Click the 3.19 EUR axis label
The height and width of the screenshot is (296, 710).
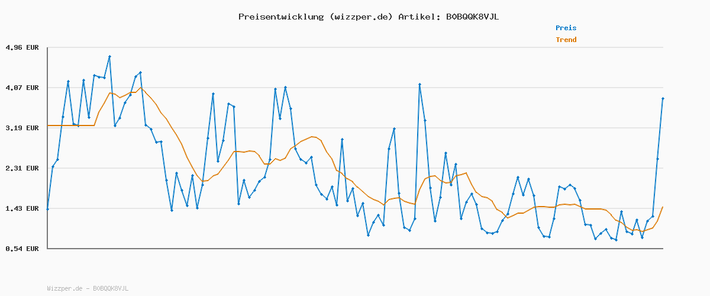[22, 128]
